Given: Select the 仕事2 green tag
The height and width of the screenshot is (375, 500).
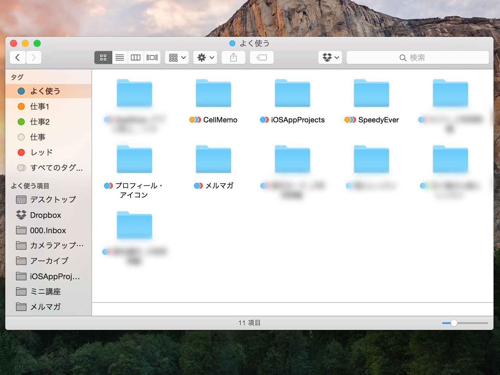Looking at the screenshot, I should (49, 122).
